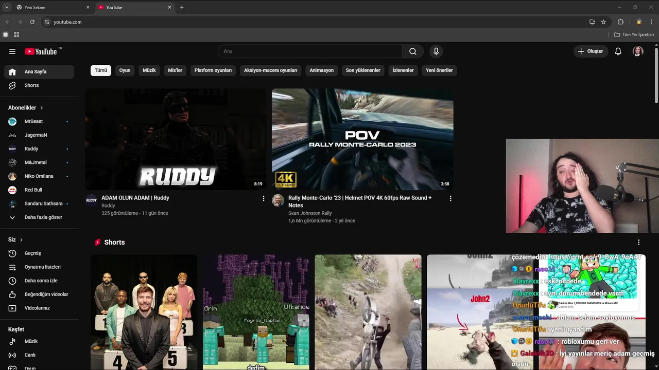Expand Daha fazla göster subscriptions list
659x370 pixels.
pos(39,217)
